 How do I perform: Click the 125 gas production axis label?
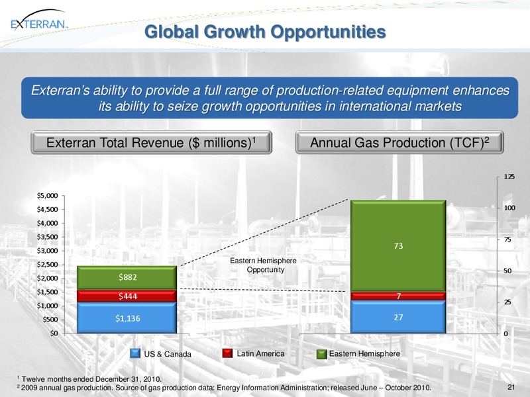(509, 177)
